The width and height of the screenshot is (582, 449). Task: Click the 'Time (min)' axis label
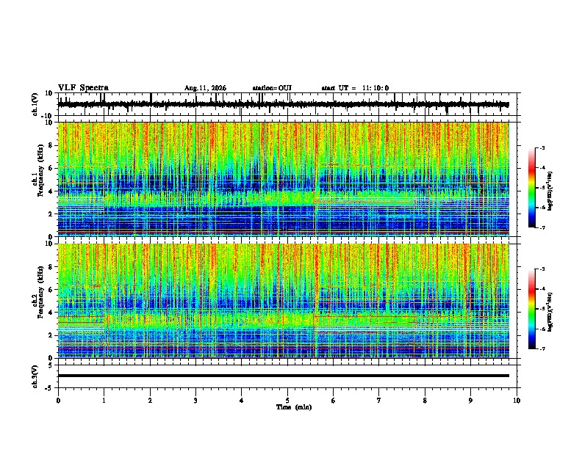click(x=294, y=407)
